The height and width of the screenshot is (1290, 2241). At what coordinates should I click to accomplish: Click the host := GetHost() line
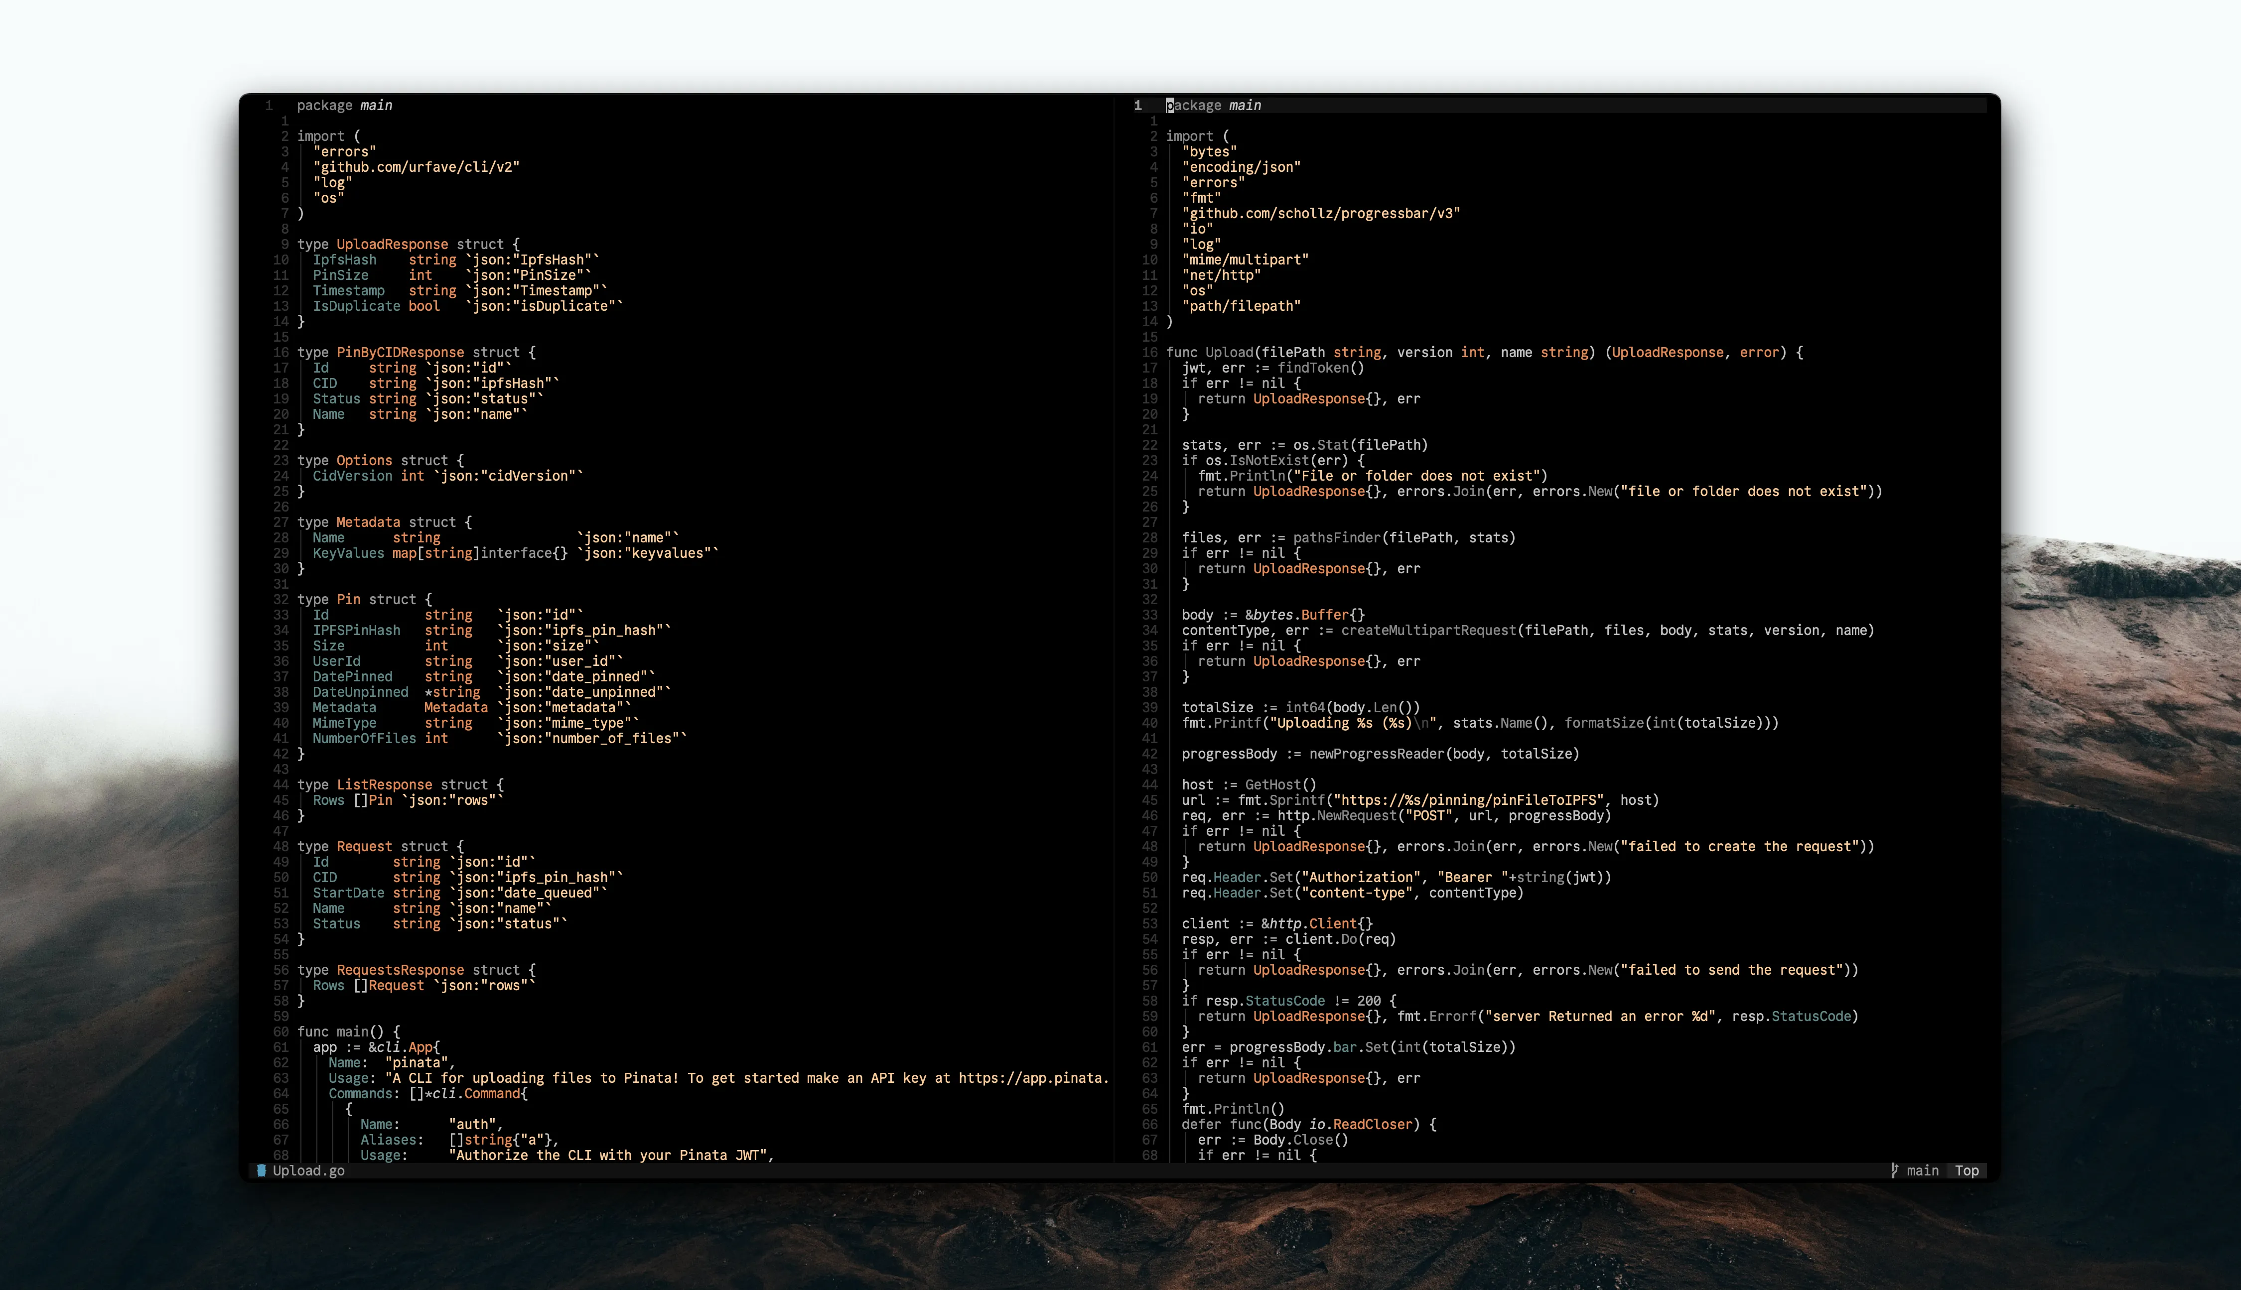[1249, 784]
